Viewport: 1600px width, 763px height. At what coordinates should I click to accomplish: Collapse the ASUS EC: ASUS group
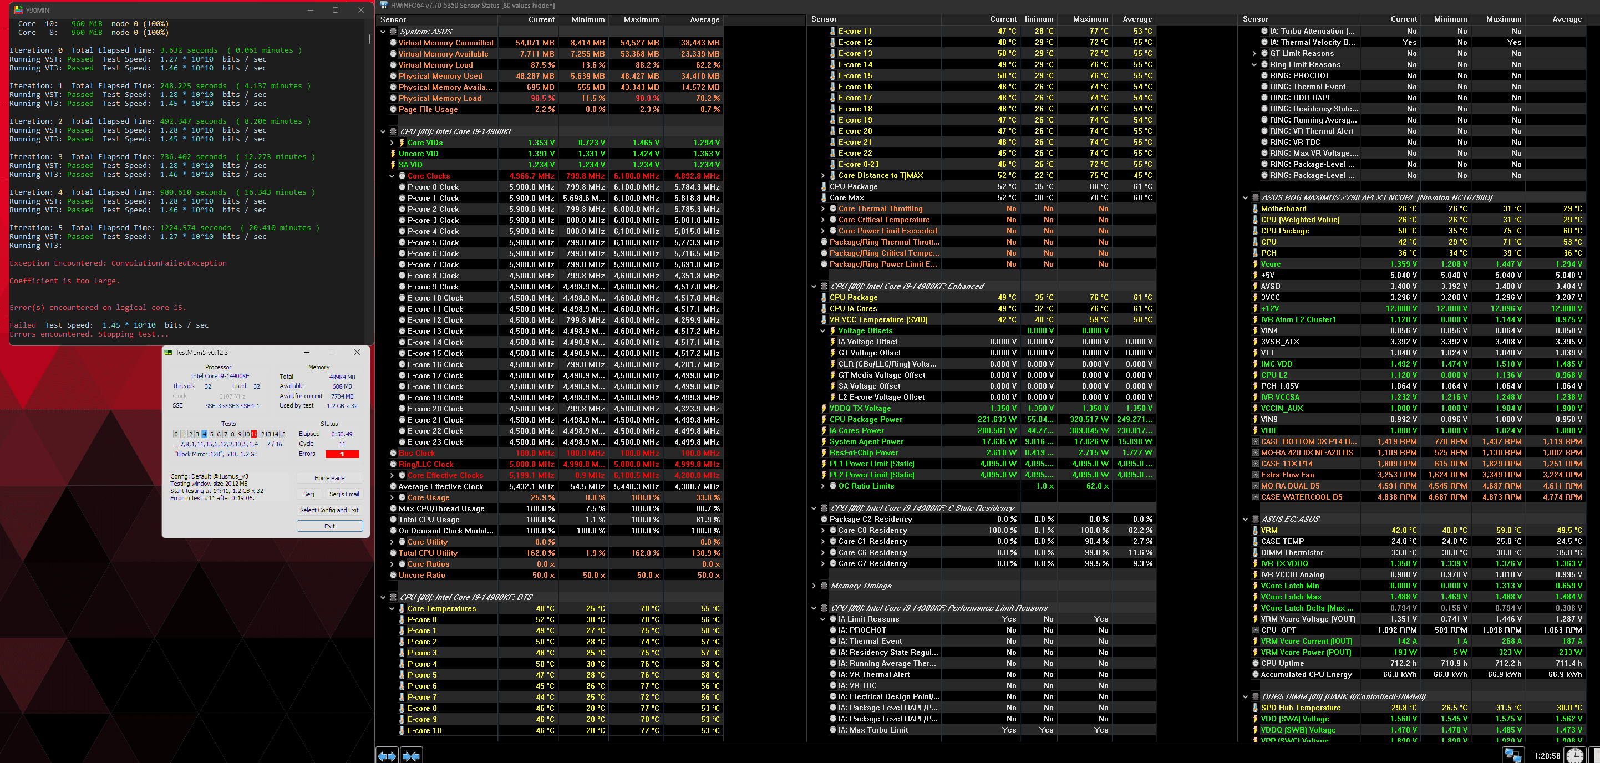point(1246,519)
